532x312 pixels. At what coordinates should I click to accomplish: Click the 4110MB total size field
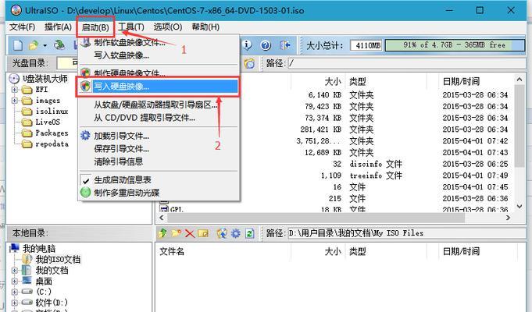[366, 45]
